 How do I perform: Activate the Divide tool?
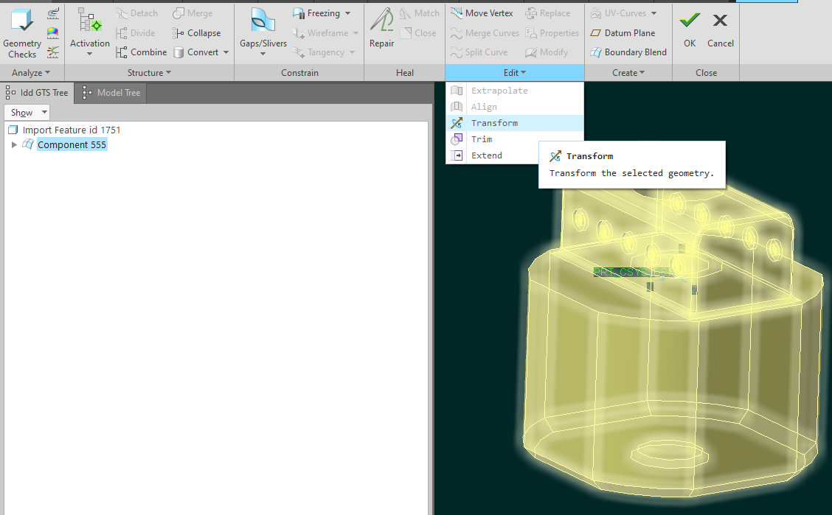(x=137, y=32)
